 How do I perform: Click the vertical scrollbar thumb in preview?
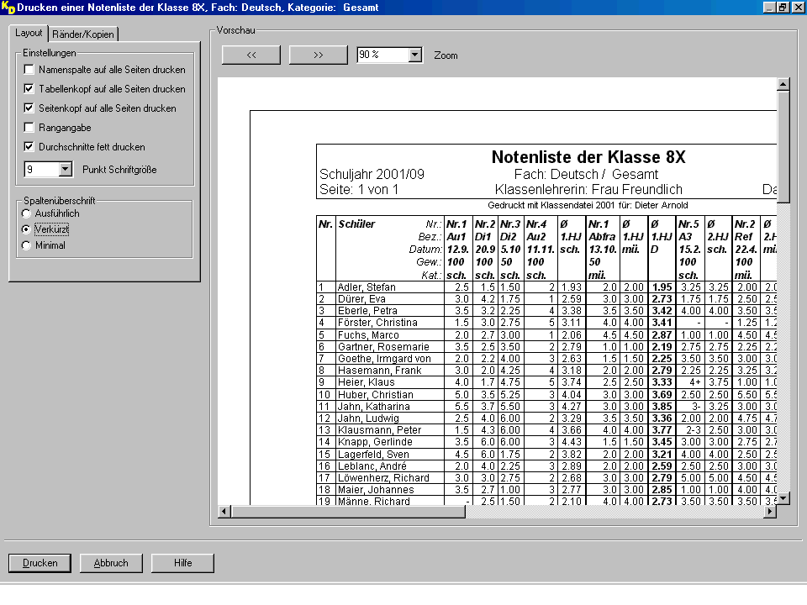point(783,146)
